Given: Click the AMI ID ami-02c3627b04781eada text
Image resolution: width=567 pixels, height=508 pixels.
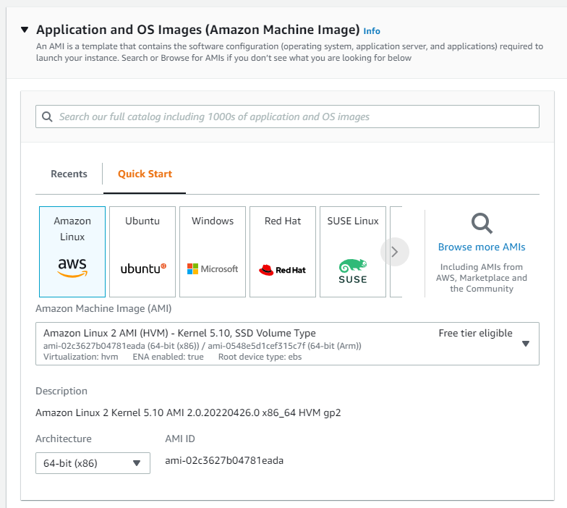Looking at the screenshot, I should (x=224, y=460).
